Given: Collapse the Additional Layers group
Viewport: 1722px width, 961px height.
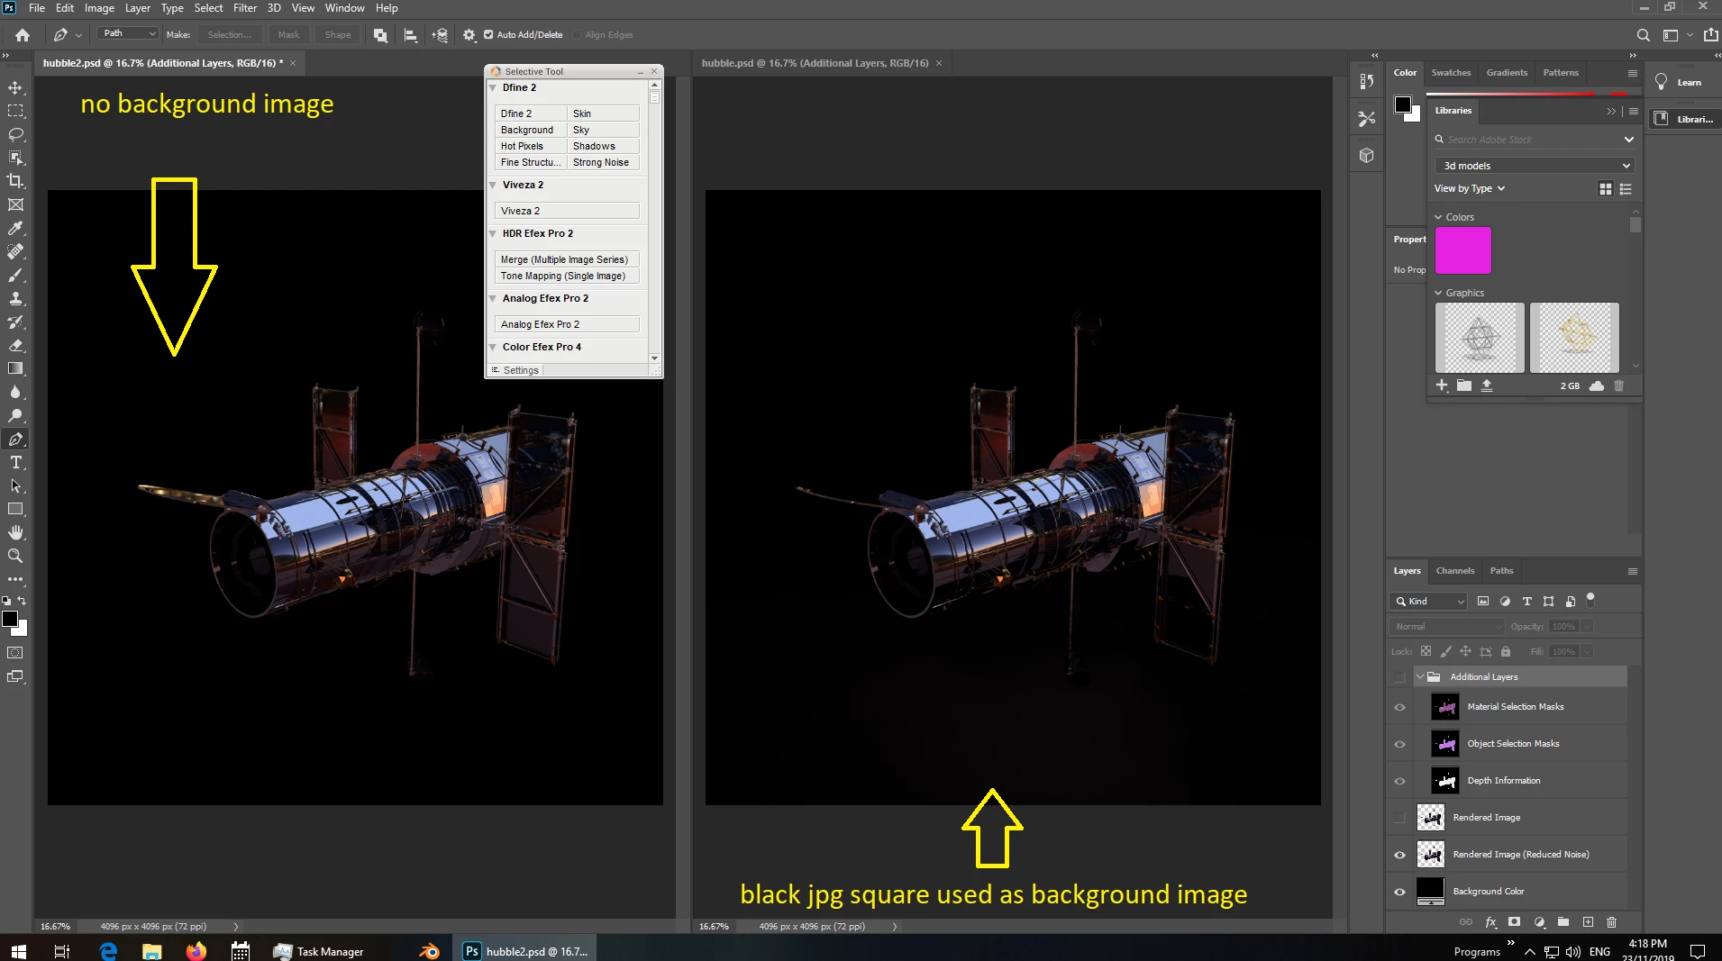Looking at the screenshot, I should pos(1421,677).
